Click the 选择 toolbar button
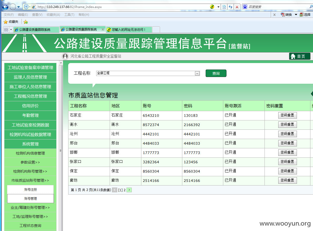 coord(305,15)
